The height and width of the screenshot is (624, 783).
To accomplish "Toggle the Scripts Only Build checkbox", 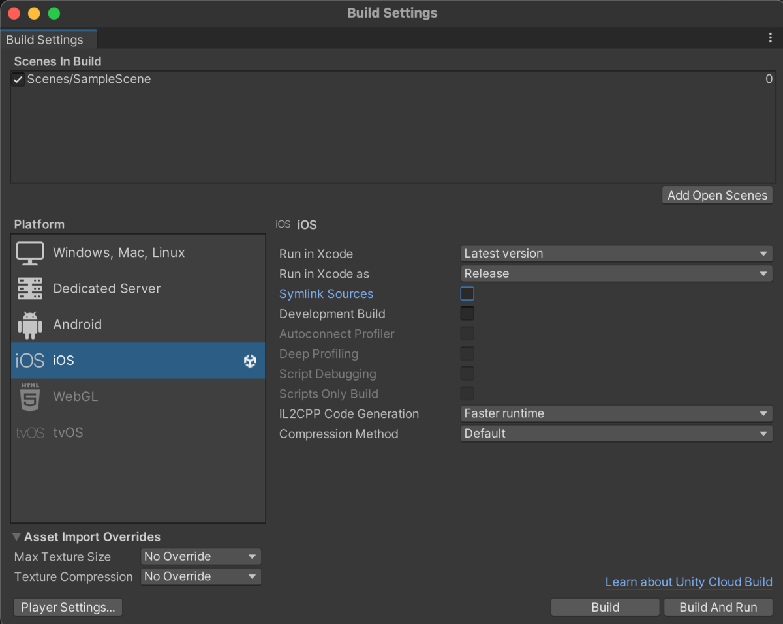I will [x=467, y=394].
